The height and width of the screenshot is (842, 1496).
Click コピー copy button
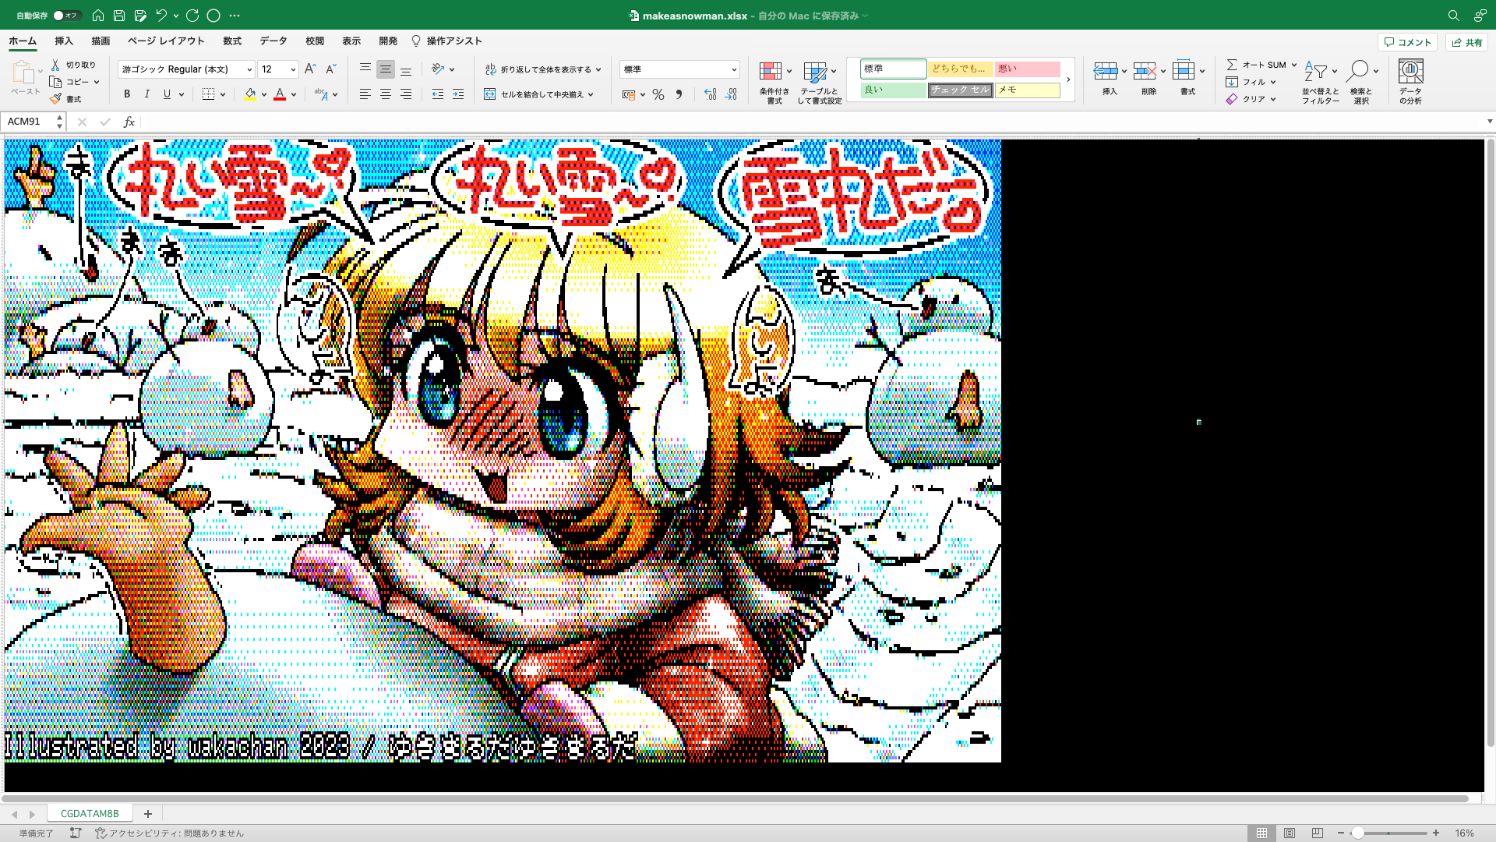[x=70, y=82]
